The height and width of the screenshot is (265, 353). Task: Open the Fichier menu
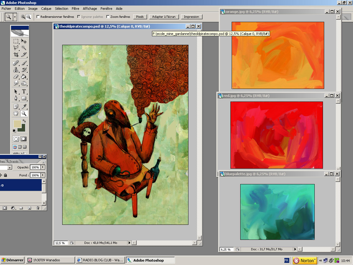6,9
